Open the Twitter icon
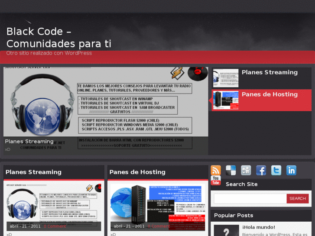The image size is (315, 236). coord(276,170)
